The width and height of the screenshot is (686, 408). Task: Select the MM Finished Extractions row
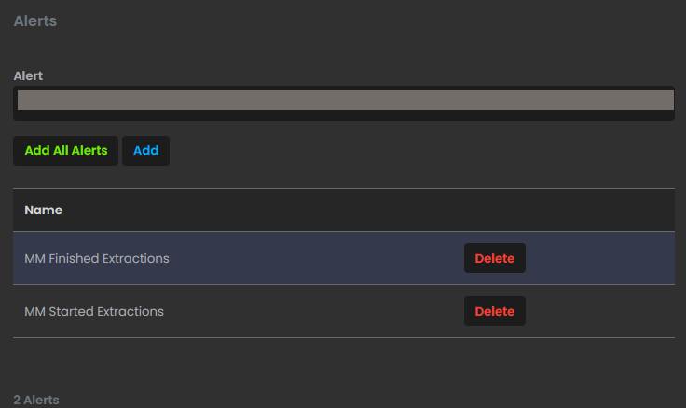(x=280, y=258)
